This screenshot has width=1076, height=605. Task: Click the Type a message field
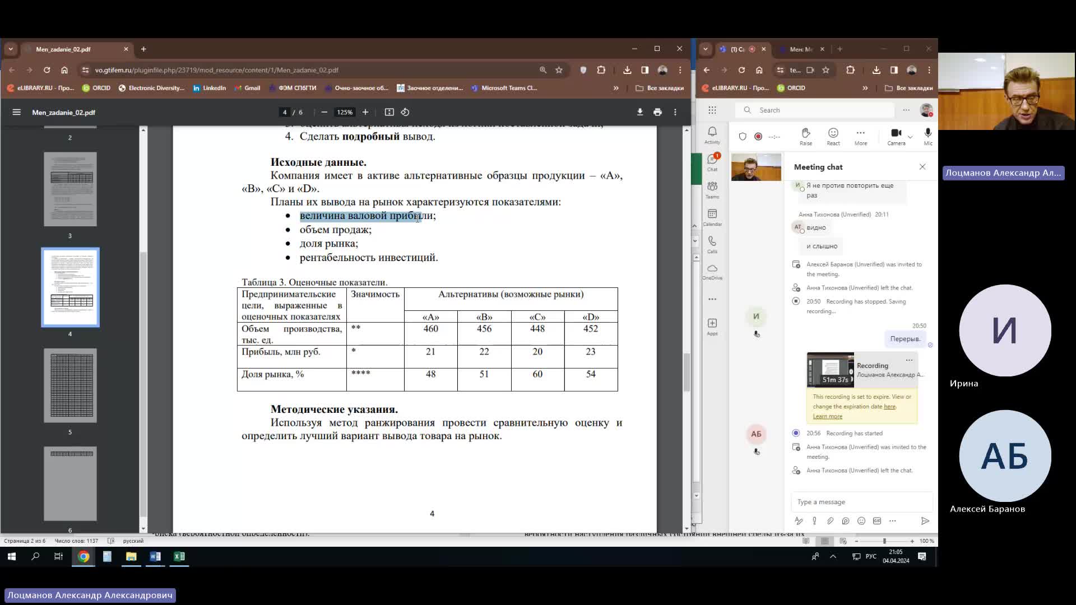[x=862, y=502]
